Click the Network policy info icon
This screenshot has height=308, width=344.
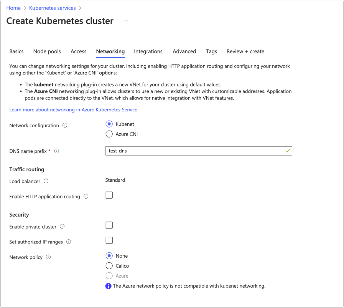pos(48,257)
